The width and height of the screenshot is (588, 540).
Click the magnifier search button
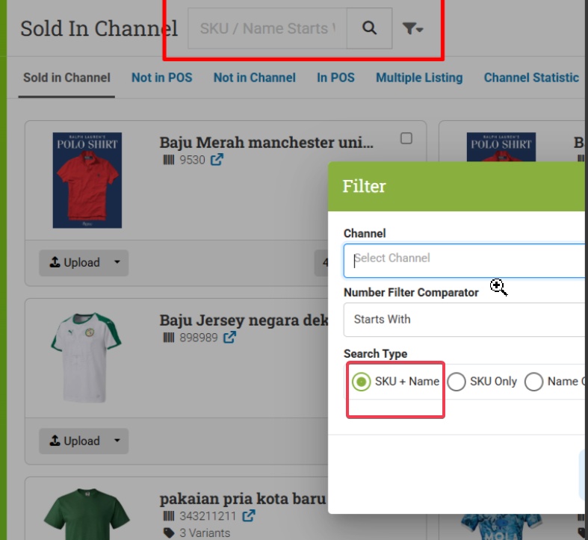(x=369, y=28)
